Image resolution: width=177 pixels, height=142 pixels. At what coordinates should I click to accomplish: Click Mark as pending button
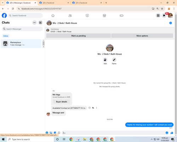(x=79, y=36)
